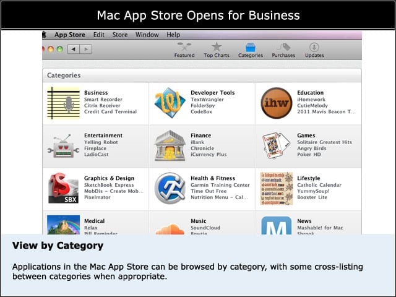This screenshot has height=297, width=396.
Task: Select SketchBook Express under Graphics & Design
Action: [x=109, y=185]
